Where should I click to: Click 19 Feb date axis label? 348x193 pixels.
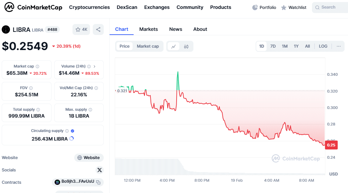(237, 180)
